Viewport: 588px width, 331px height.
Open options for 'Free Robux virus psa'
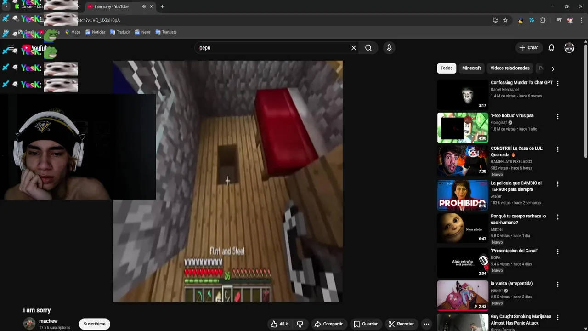(558, 117)
